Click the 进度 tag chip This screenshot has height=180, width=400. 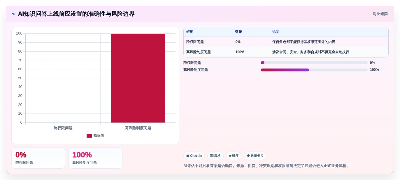coord(234,156)
